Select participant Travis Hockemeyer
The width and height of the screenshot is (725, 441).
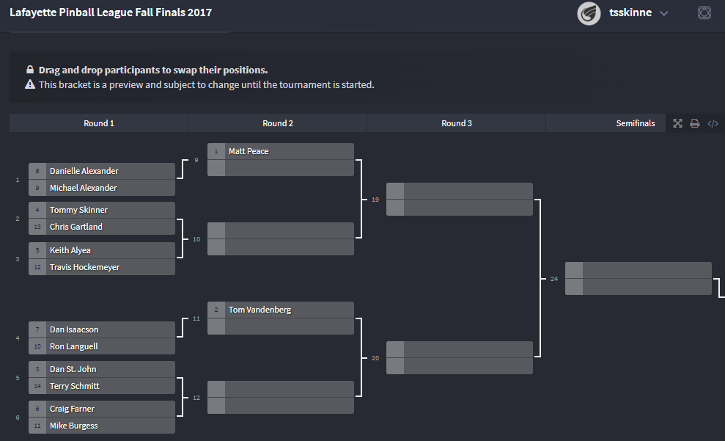coord(84,267)
